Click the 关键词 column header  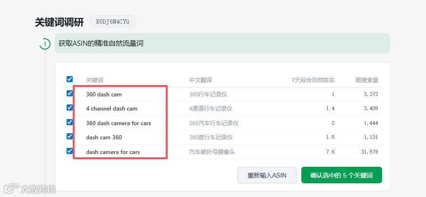click(94, 80)
